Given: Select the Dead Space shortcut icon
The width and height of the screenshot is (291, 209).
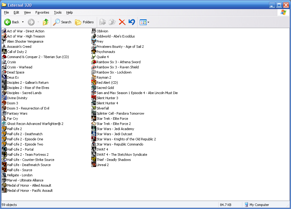Looking at the screenshot, I should tap(4, 72).
